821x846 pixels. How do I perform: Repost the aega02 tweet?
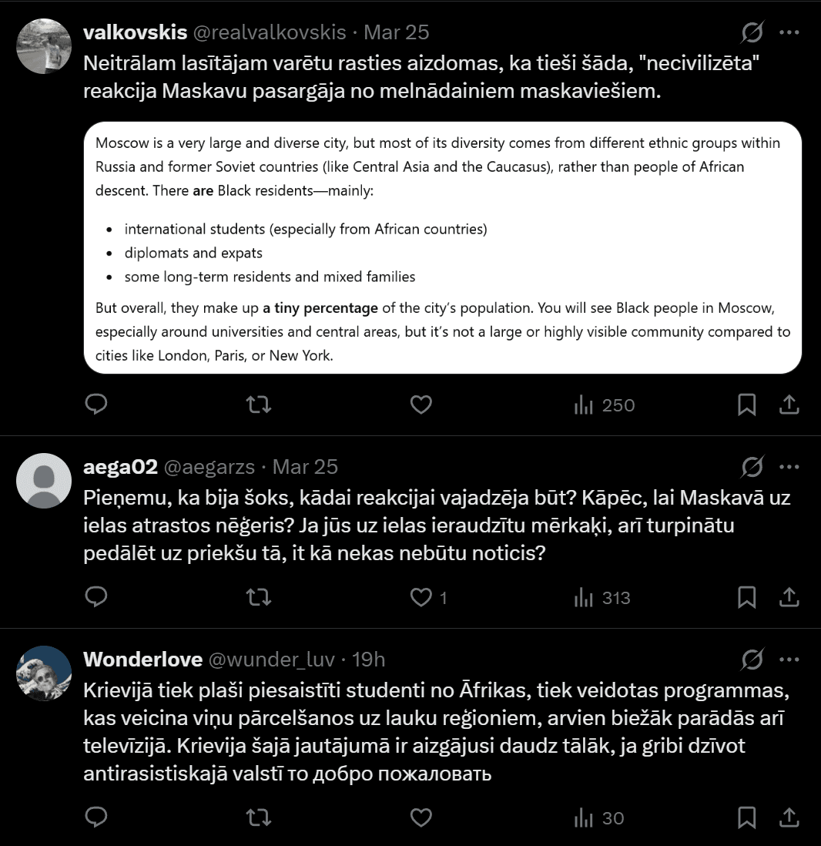point(258,597)
